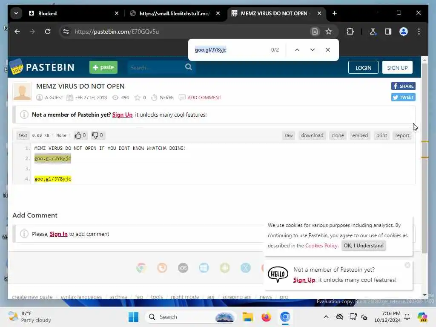Report this paste
The width and height of the screenshot is (436, 327).
(402, 135)
